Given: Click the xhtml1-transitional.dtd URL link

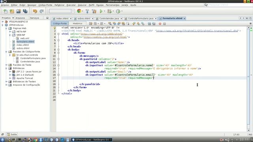Looking at the screenshot, I should coord(197,31).
